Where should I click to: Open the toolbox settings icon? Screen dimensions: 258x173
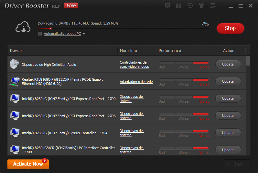coord(179,6)
